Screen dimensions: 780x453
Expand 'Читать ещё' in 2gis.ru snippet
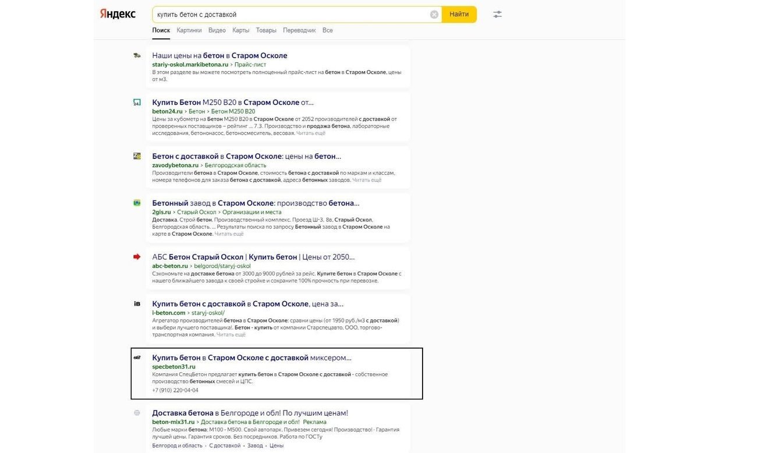tap(229, 234)
